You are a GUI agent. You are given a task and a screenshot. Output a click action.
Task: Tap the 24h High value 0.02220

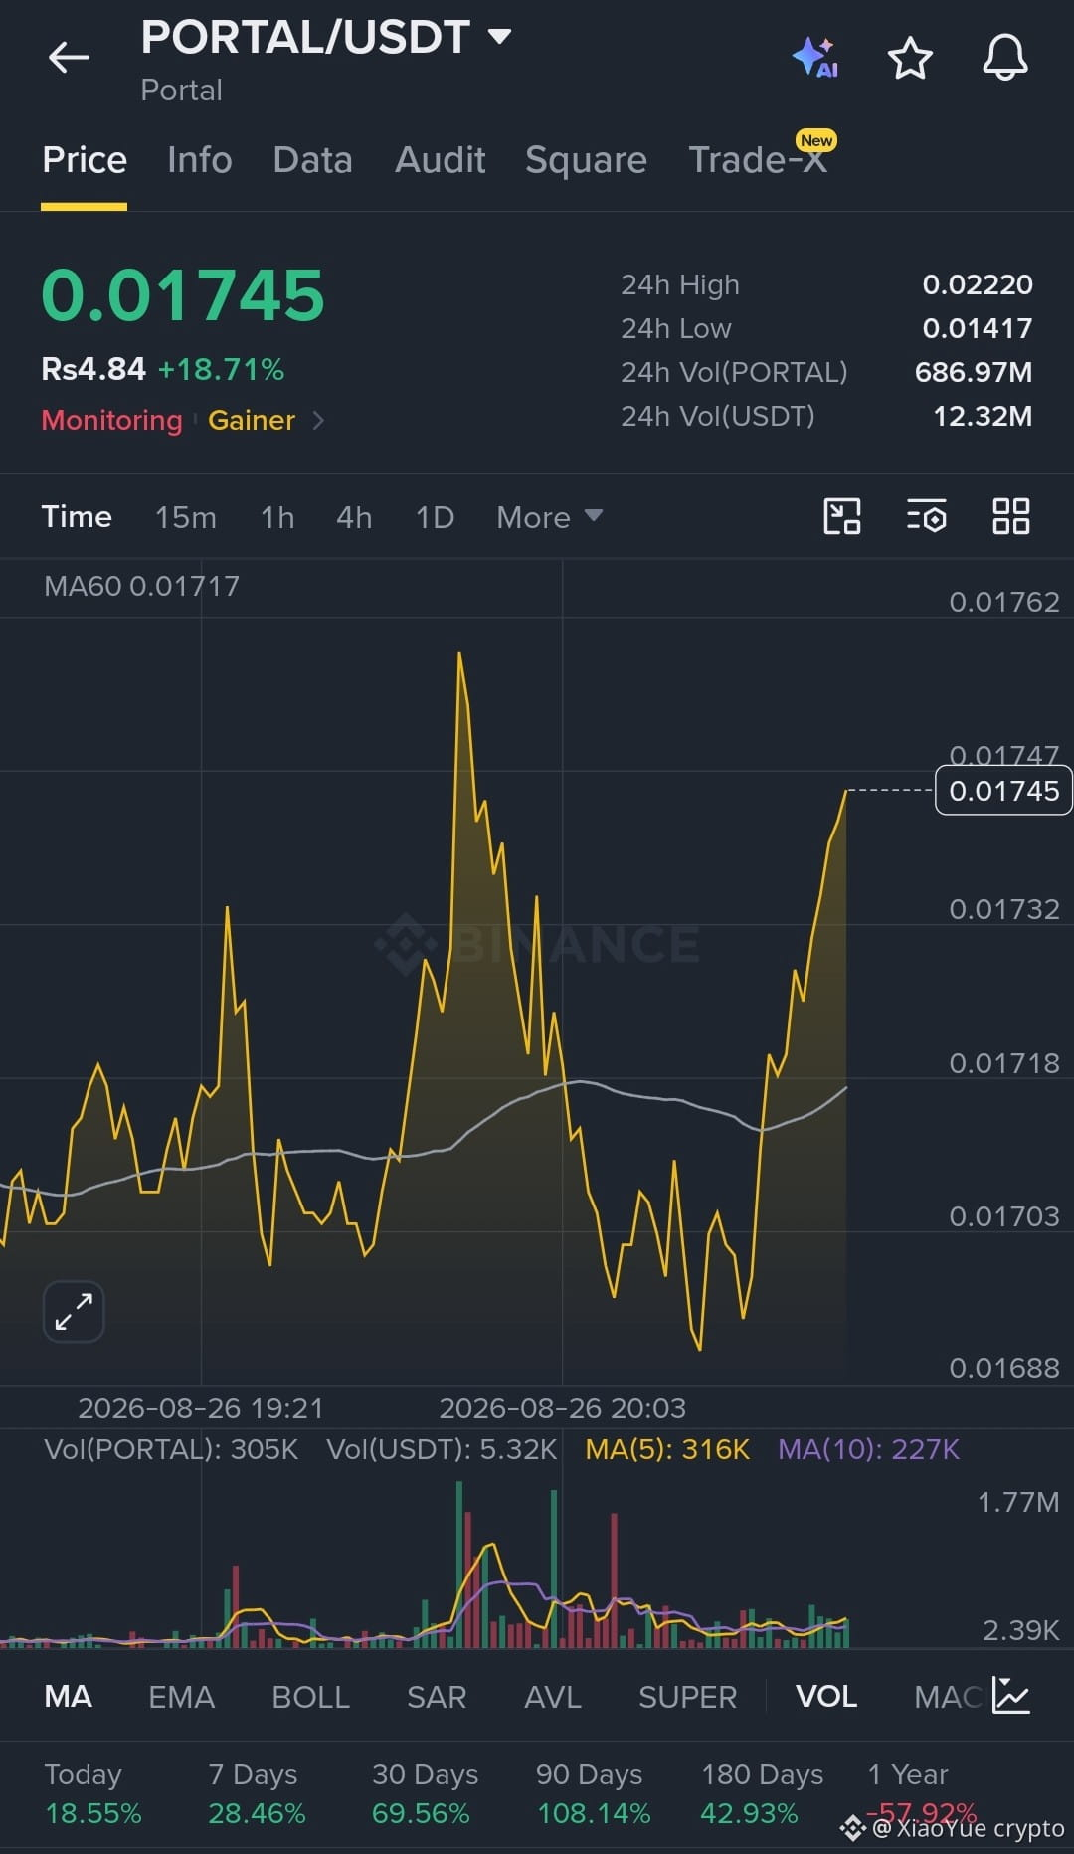978,284
